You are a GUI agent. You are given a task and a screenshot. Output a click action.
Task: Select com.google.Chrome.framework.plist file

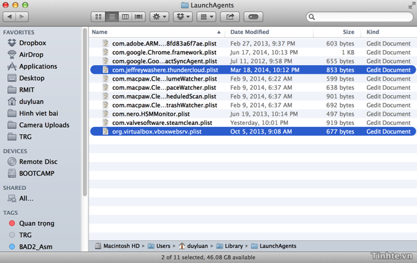pyautogui.click(x=253, y=52)
